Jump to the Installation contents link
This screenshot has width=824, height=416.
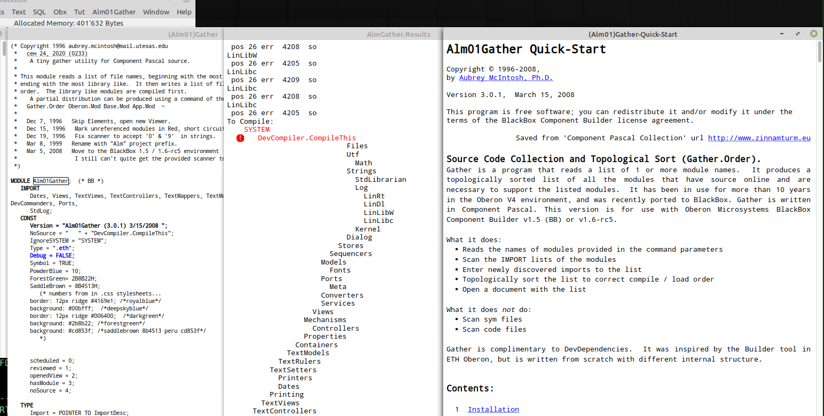pos(493,409)
